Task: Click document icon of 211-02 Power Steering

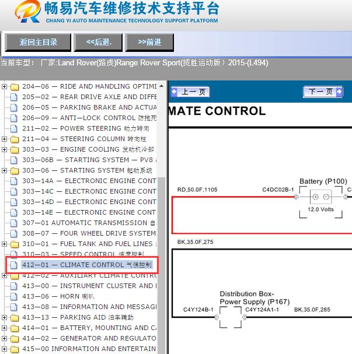Action: click(14, 129)
